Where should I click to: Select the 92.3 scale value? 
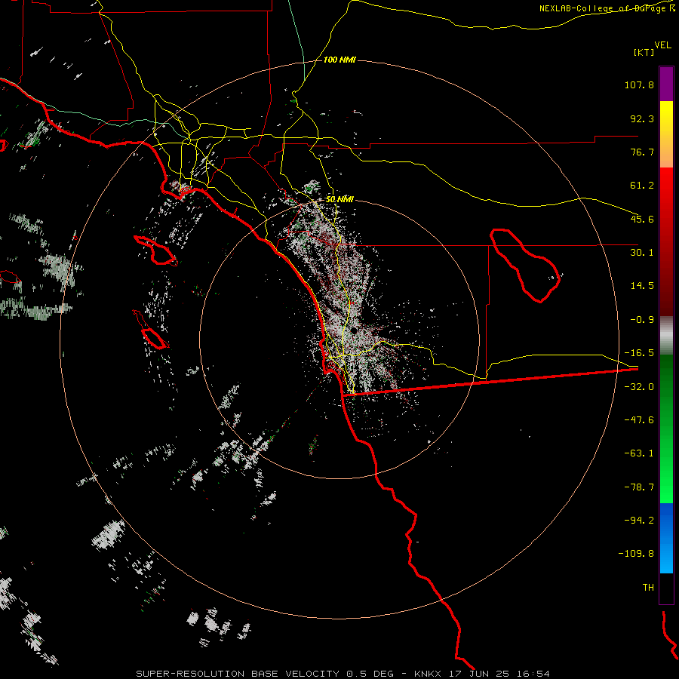(x=642, y=118)
